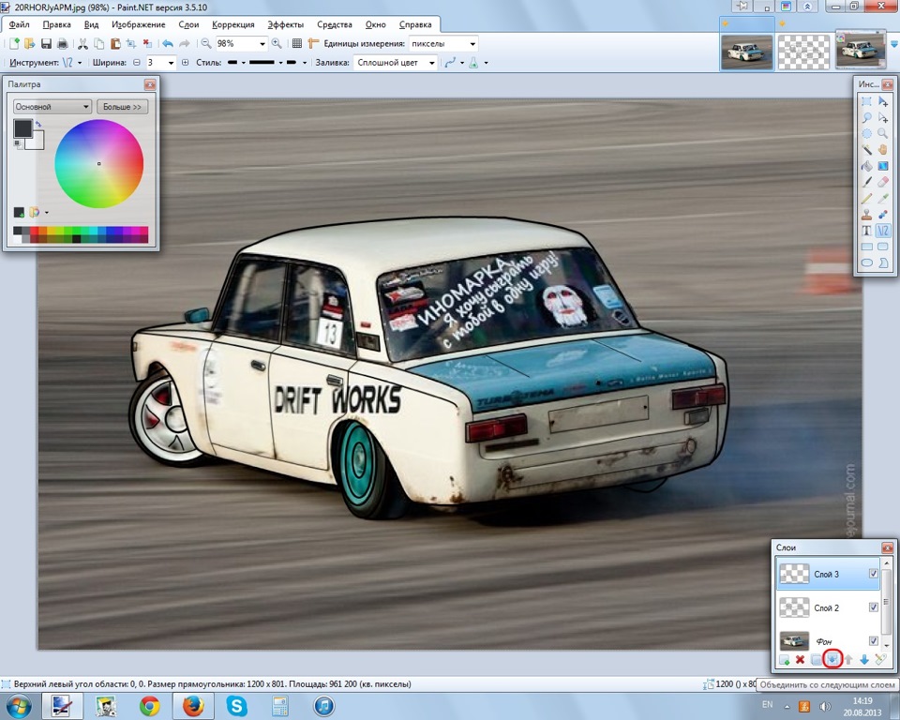Image resolution: width=900 pixels, height=720 pixels.
Task: Toggle visibility of Слой 2 layer
Action: pyautogui.click(x=874, y=607)
